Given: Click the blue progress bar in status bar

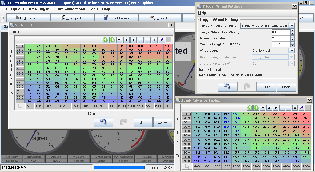Looking at the screenshot, I should tap(119, 167).
